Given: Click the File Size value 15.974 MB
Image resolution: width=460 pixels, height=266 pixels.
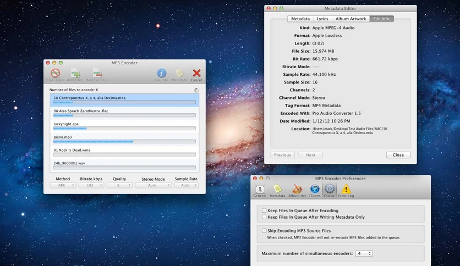Looking at the screenshot, I should (x=323, y=51).
